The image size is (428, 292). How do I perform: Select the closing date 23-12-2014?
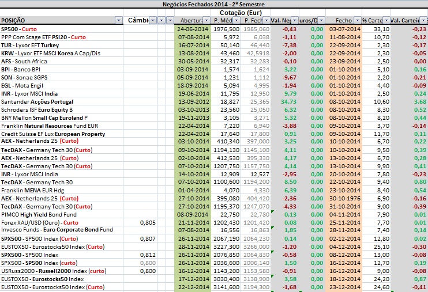coord(344,287)
